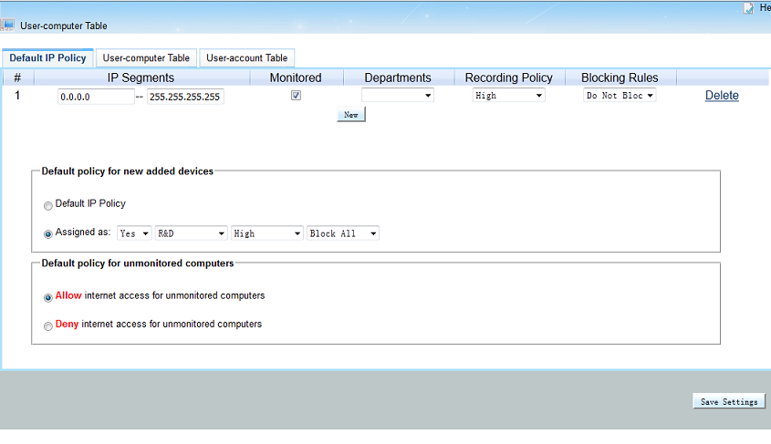The height and width of the screenshot is (444, 771).
Task: Select the Assigned as radio button
Action: coord(47,234)
